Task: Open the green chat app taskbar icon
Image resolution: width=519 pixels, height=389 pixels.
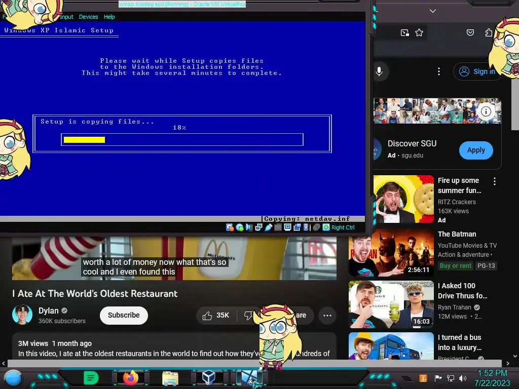Action: pyautogui.click(x=91, y=378)
